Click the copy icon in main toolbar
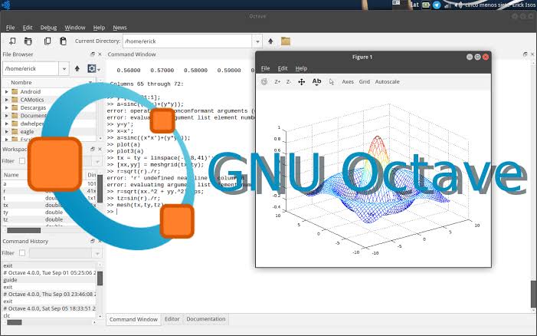537x336 pixels. pyautogui.click(x=47, y=41)
